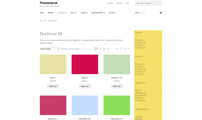Go to the Account page link
The image size is (202, 120).
coord(110,3)
